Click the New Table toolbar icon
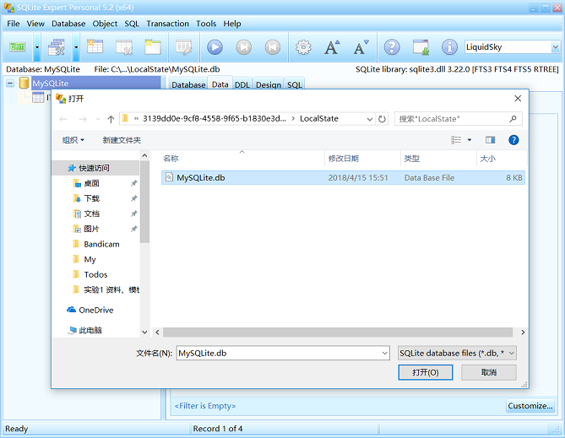Screen dimensions: 565x438 point(95,47)
